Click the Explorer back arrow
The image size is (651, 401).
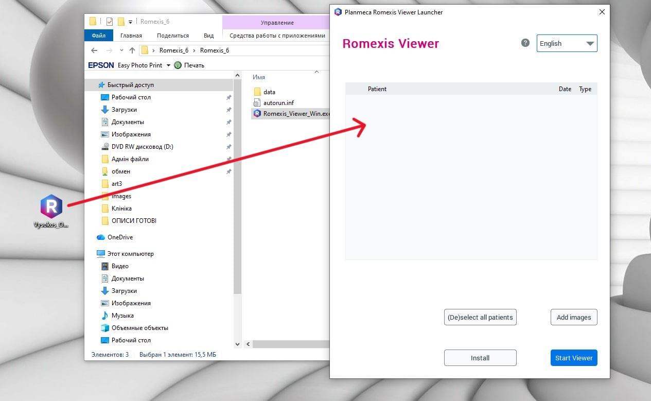[x=94, y=50]
